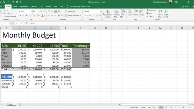Open the Fill dropdown in Editing group
The height and width of the screenshot is (109, 194).
149,13
